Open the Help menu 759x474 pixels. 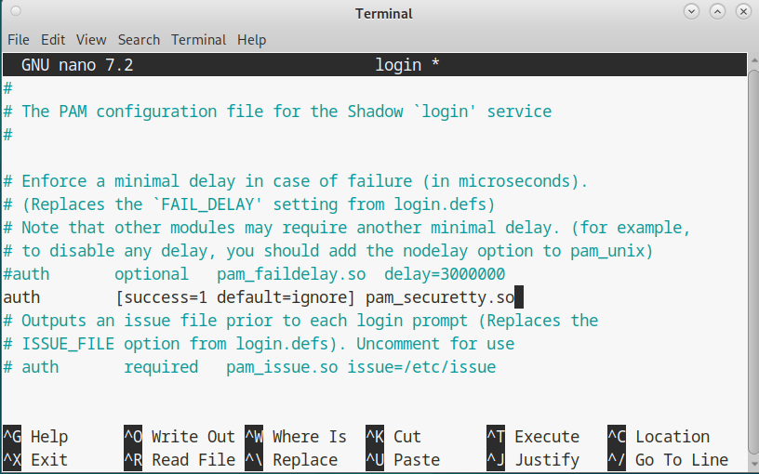click(x=251, y=40)
